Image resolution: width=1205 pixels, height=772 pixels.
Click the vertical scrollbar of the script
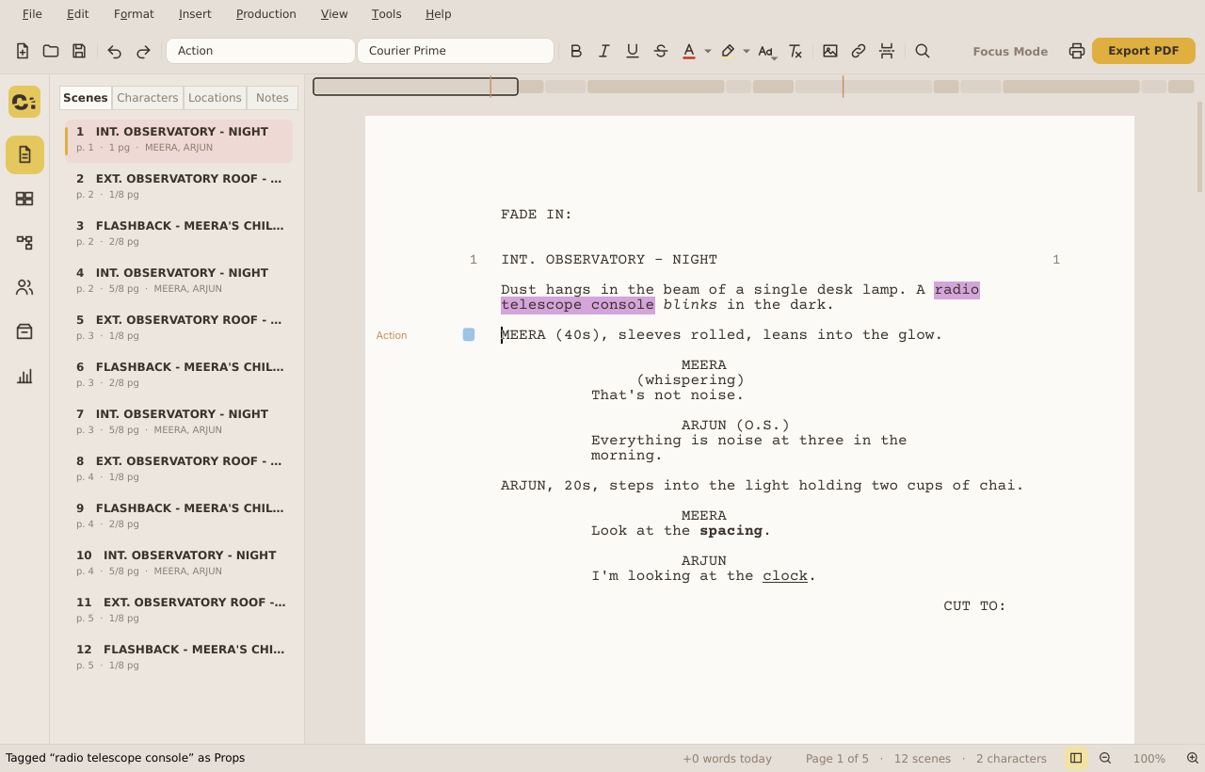coord(1199,146)
